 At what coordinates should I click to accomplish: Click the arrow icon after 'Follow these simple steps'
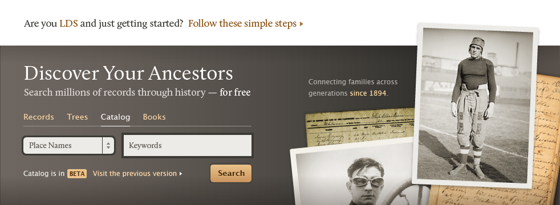pos(302,24)
